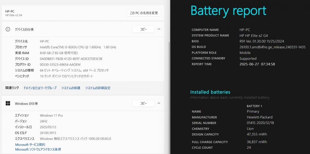Open システムの保護 link
This screenshot has width=310, height=154.
click(x=71, y=88)
